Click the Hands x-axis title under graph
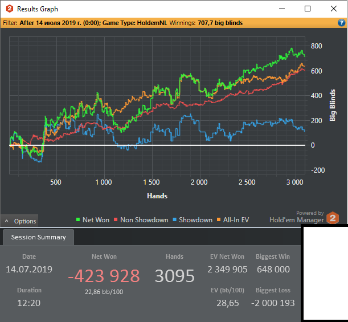348x322 pixels. (x=157, y=196)
